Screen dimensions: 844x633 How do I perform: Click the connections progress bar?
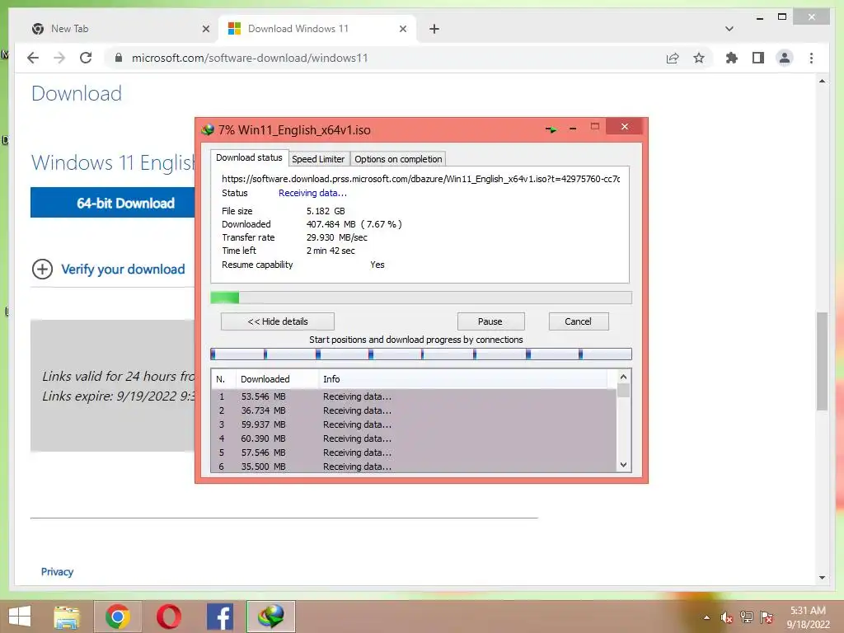421,354
